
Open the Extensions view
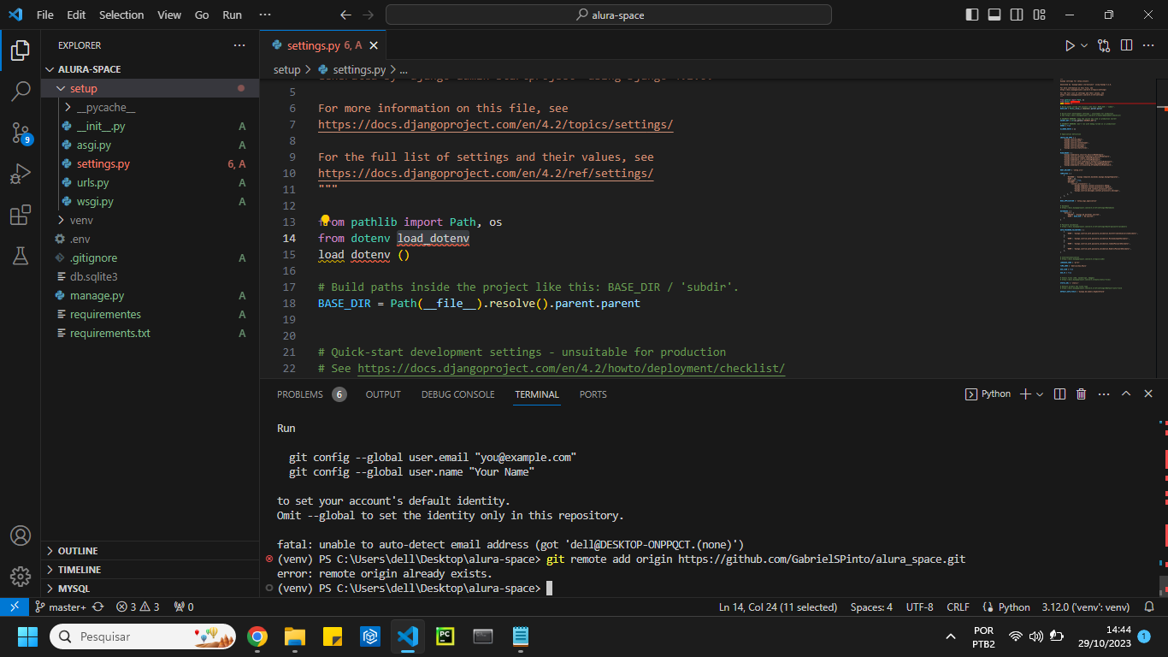[x=21, y=215]
